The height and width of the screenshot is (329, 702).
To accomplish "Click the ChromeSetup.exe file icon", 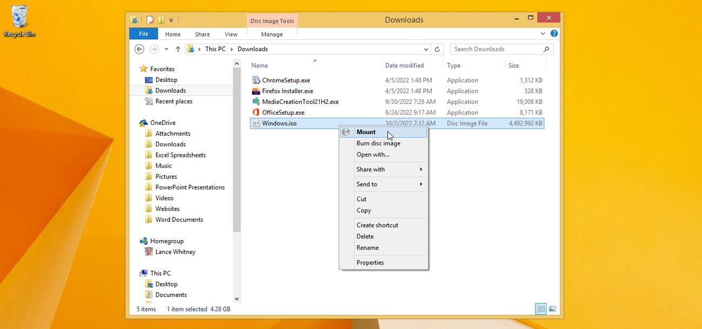I will point(256,80).
